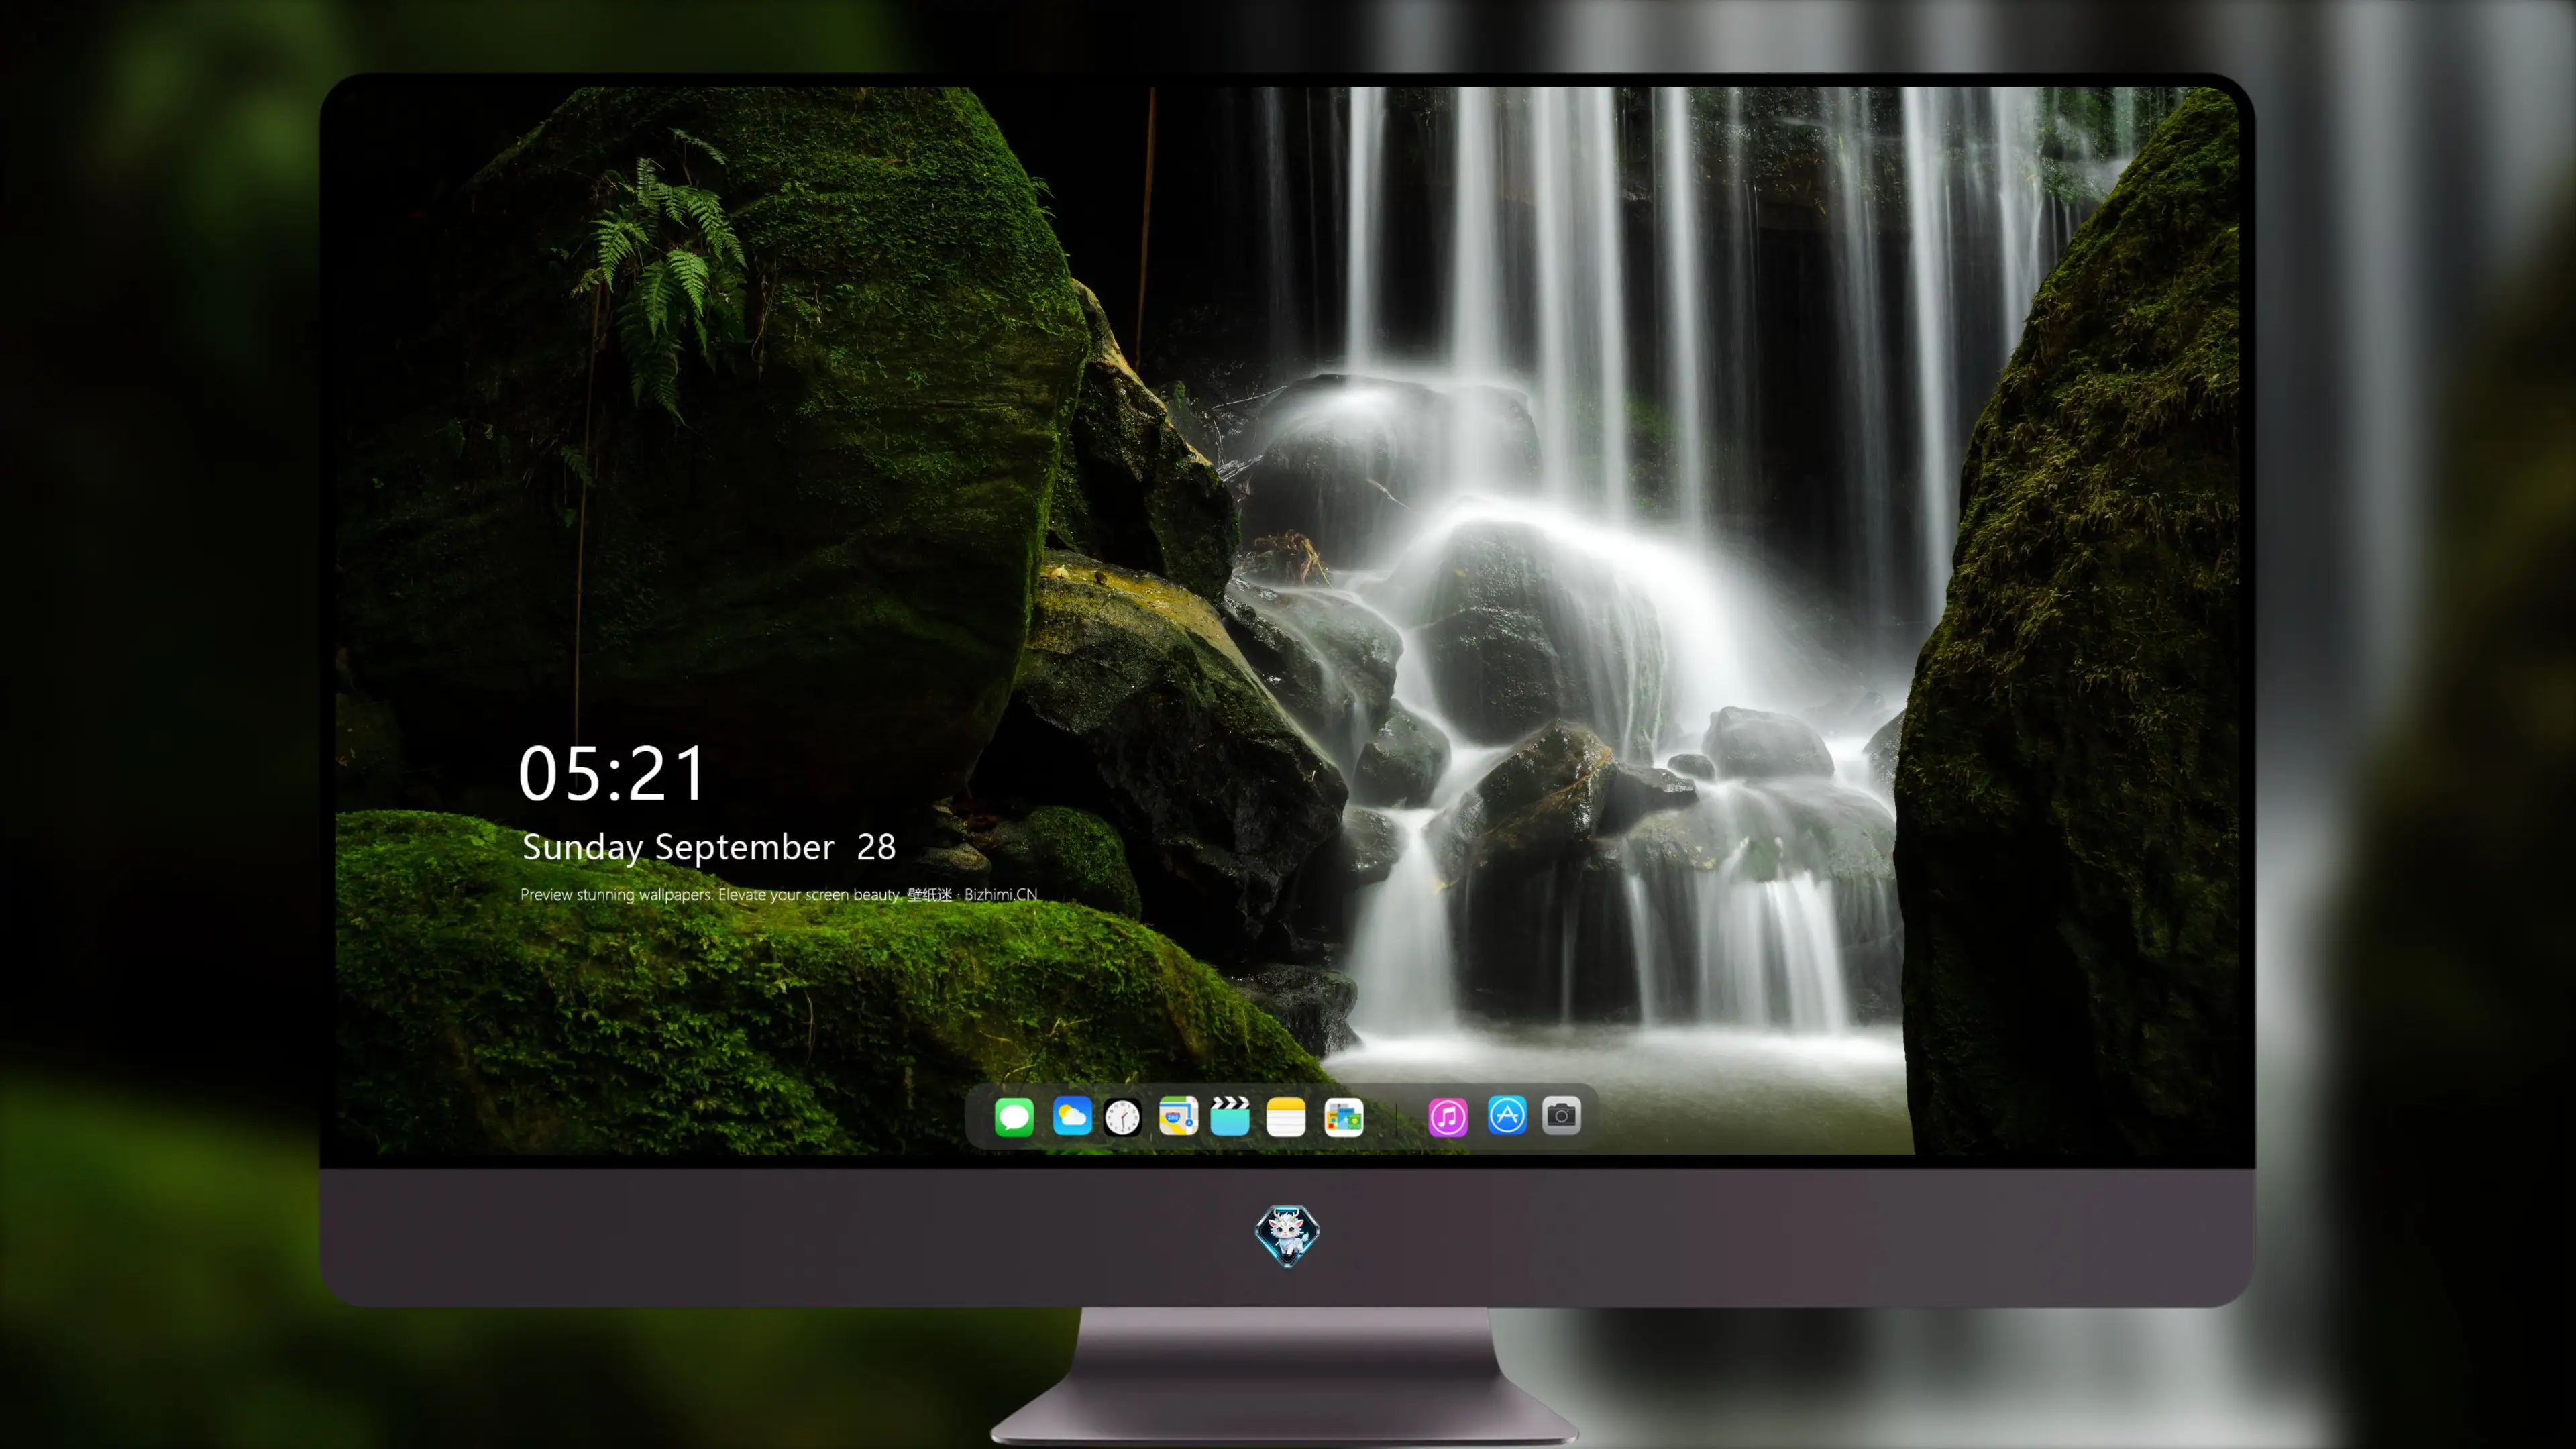Launch the pink iTunes Store music app
The image size is (2576, 1449).
click(x=1448, y=1117)
